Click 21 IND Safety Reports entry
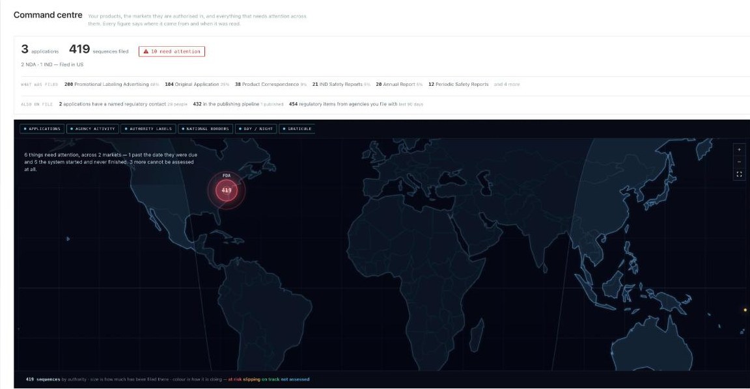This screenshot has width=750, height=389. tap(341, 84)
